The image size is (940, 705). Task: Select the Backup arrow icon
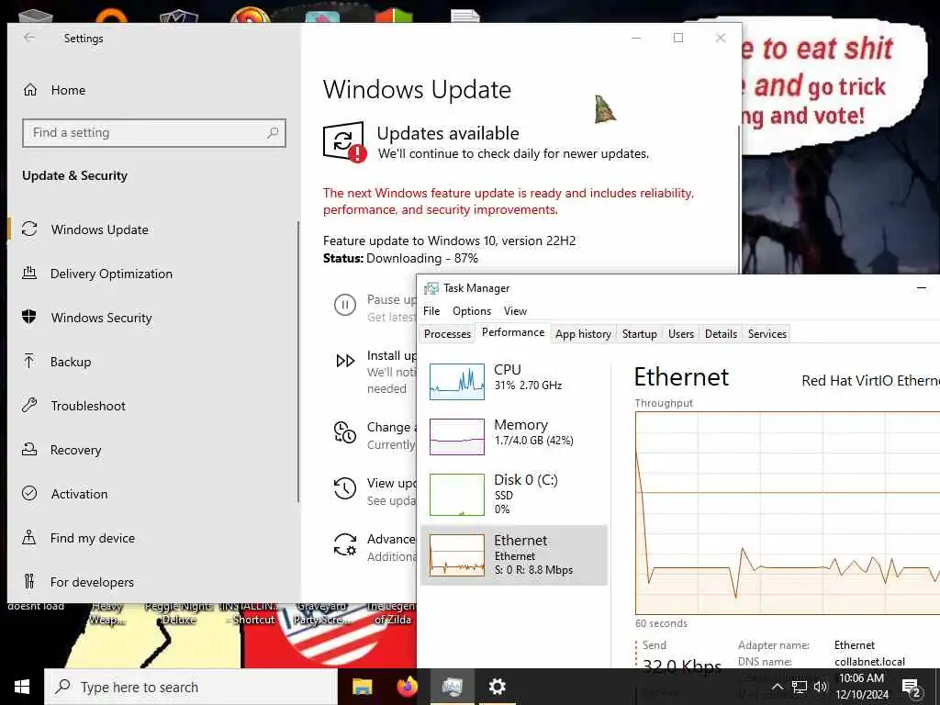coord(28,361)
